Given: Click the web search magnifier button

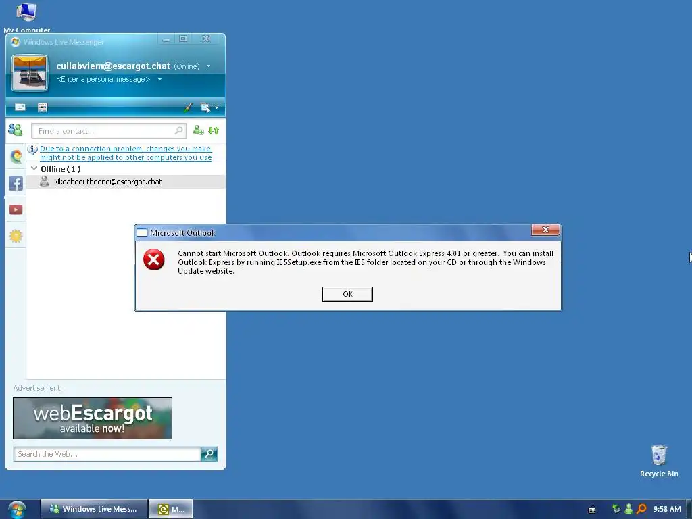Looking at the screenshot, I should click(x=209, y=454).
